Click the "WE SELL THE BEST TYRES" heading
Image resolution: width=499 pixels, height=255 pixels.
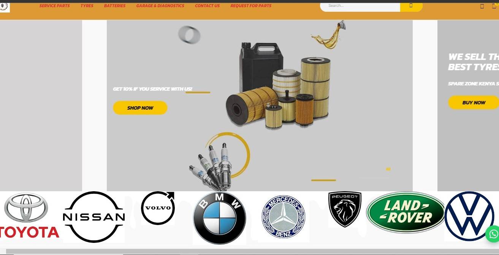474,62
